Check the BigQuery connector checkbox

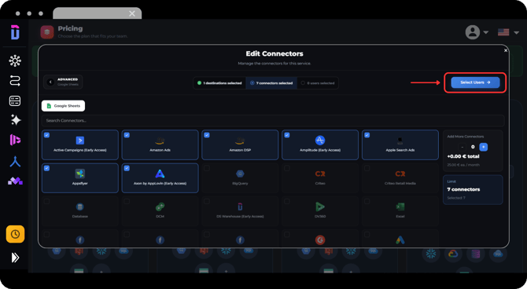(207, 168)
